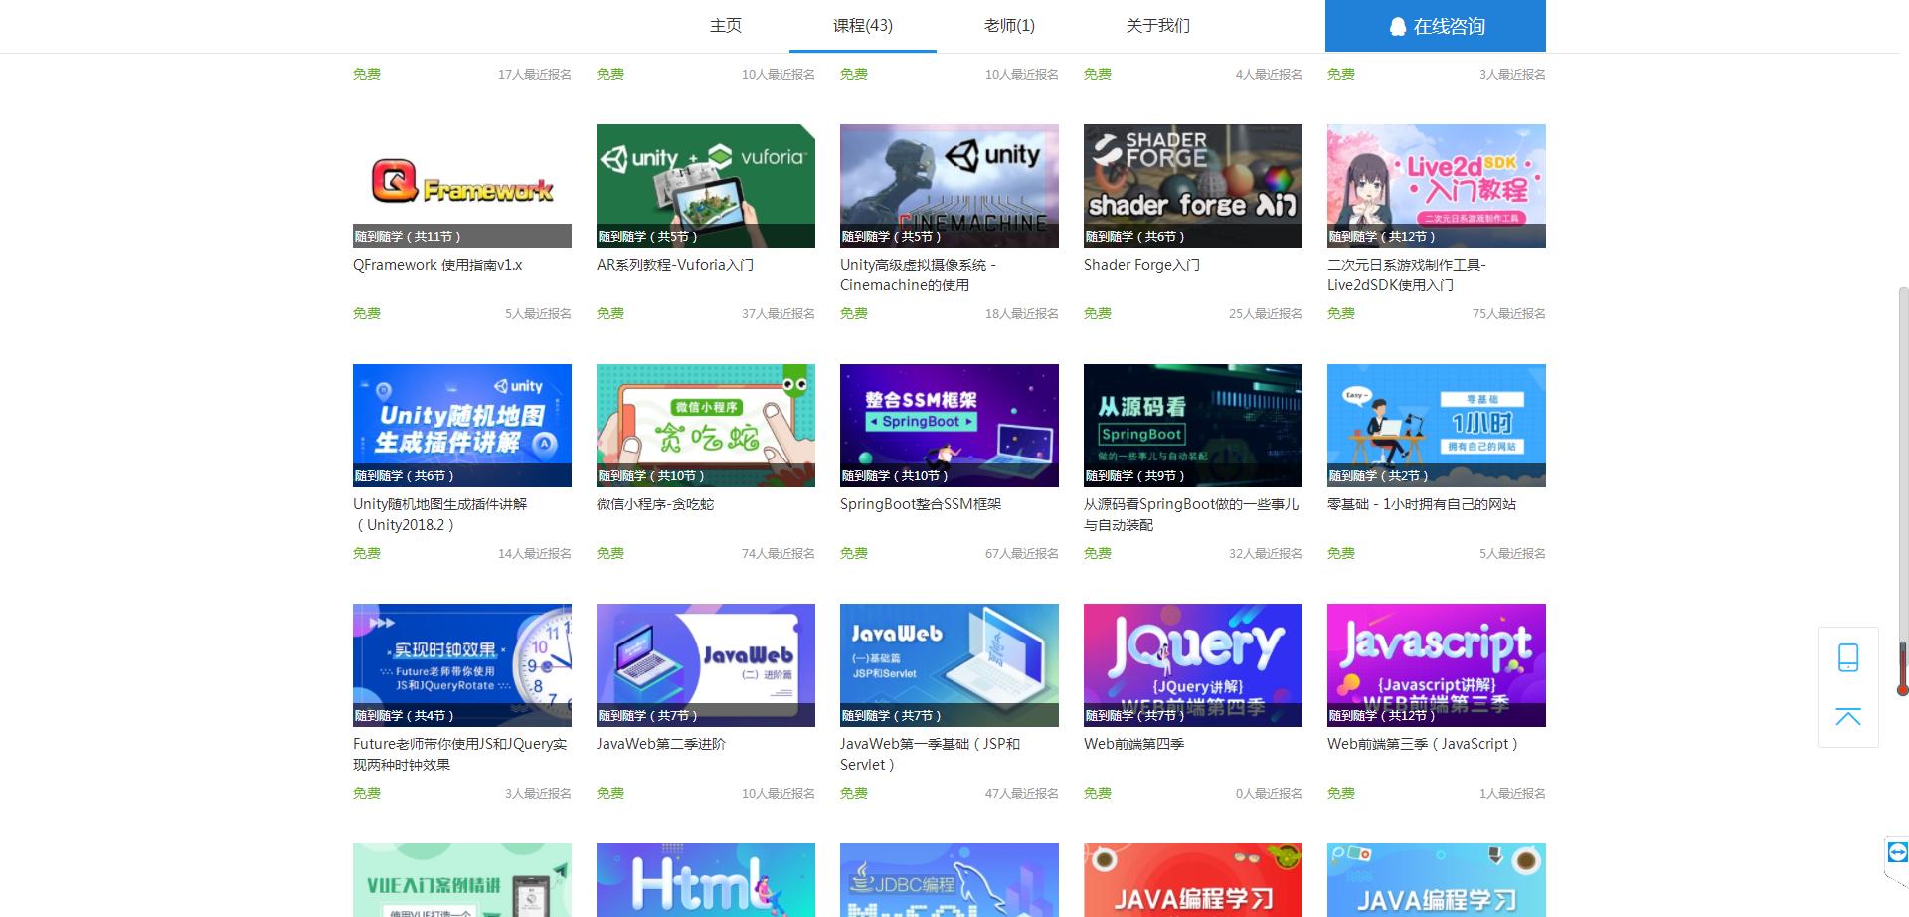The image size is (1909, 917).
Task: Open Web前端第三季（JavaScript）course page
Action: coord(1435,664)
